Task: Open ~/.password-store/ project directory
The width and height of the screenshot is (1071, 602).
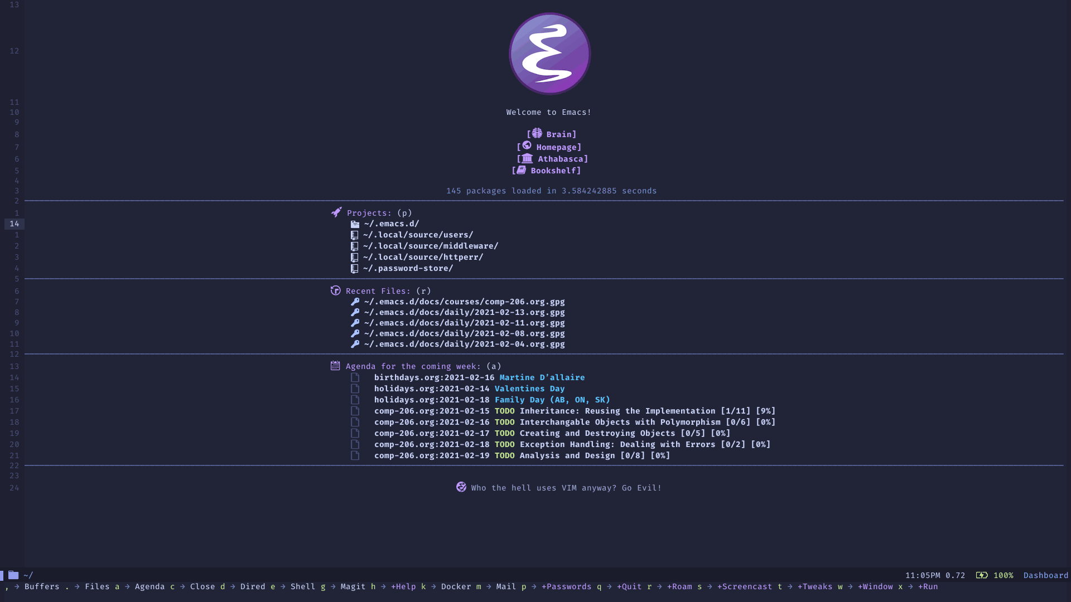Action: (407, 268)
